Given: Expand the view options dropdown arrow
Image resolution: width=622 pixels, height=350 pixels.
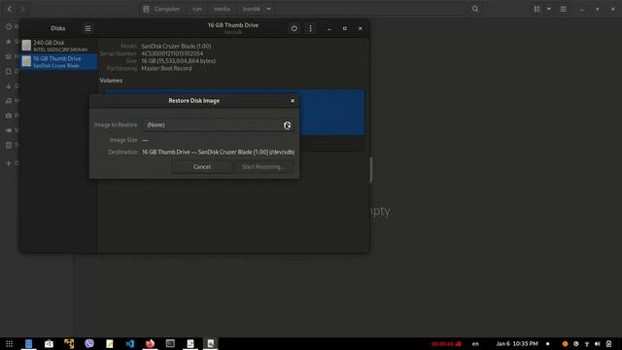Looking at the screenshot, I should click(549, 9).
